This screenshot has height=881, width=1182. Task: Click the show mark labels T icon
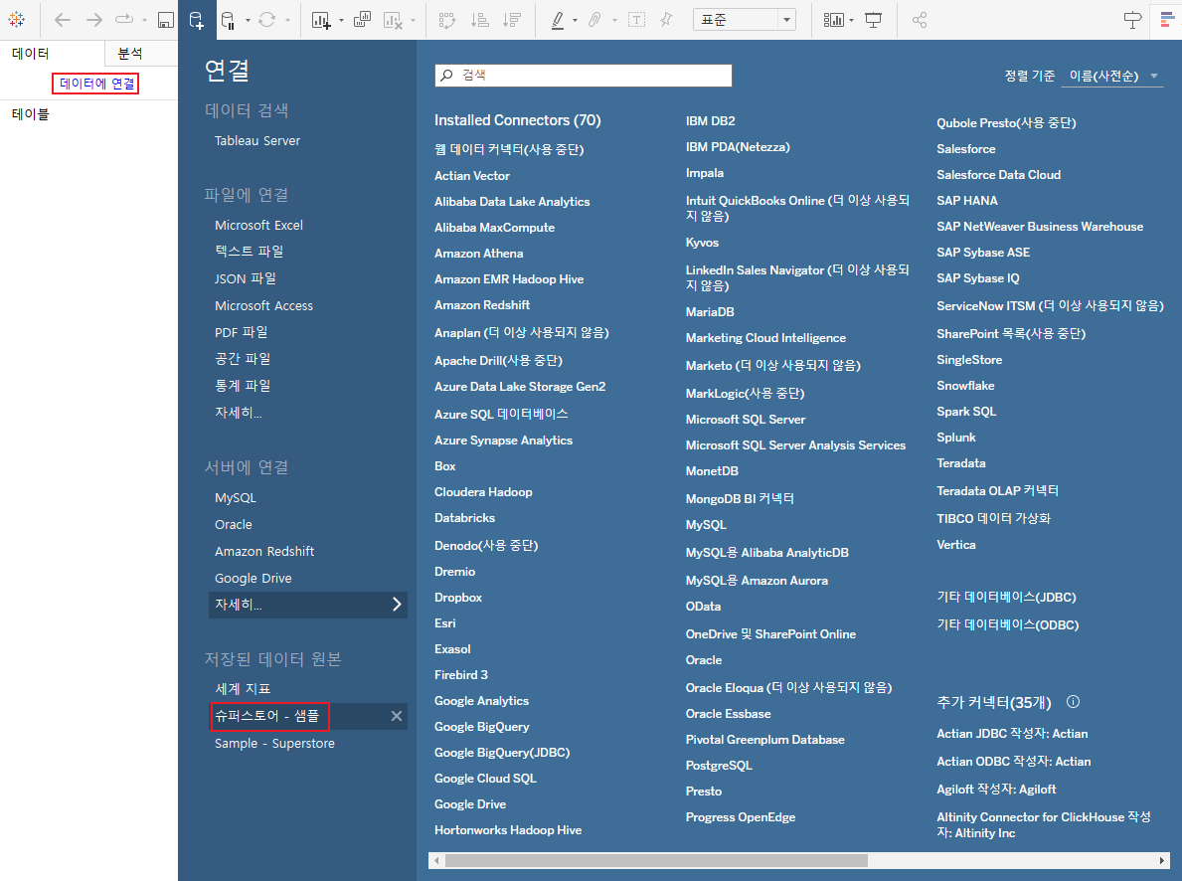[637, 20]
